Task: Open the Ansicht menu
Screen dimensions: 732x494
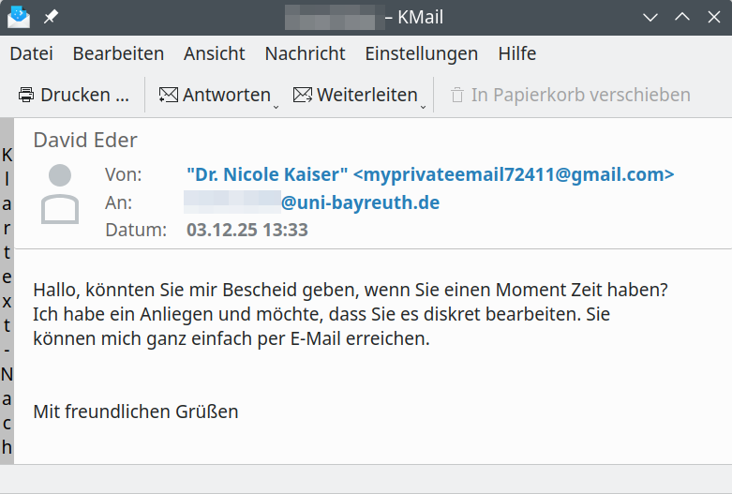Action: tap(214, 53)
